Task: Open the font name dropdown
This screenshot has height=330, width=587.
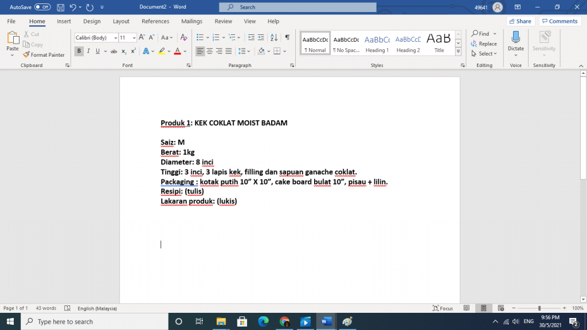Action: tap(115, 38)
